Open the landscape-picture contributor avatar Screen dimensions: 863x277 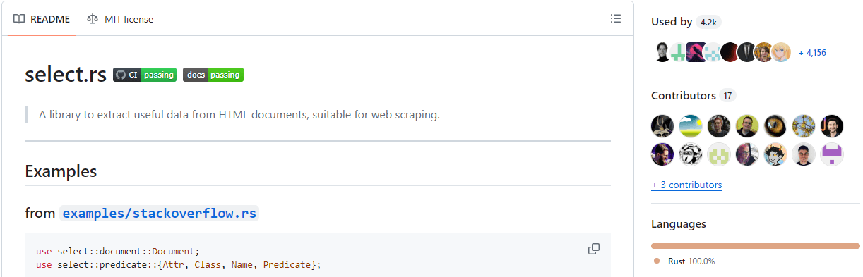(691, 126)
